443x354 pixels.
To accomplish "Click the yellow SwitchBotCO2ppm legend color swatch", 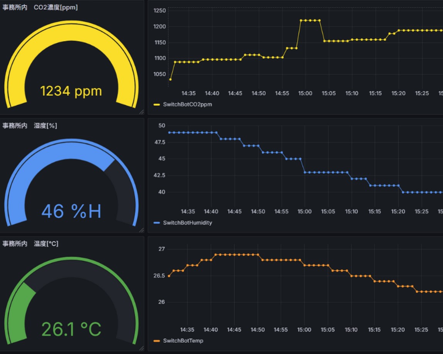I will [157, 104].
